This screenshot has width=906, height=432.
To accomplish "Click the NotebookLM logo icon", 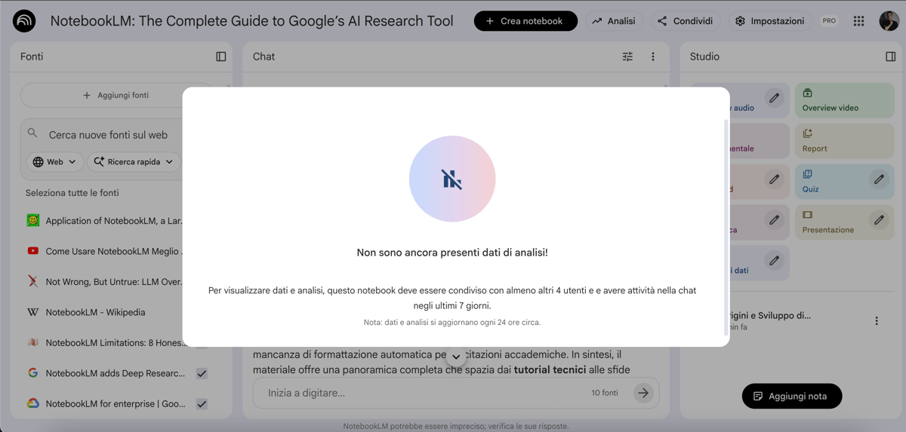I will click(24, 21).
